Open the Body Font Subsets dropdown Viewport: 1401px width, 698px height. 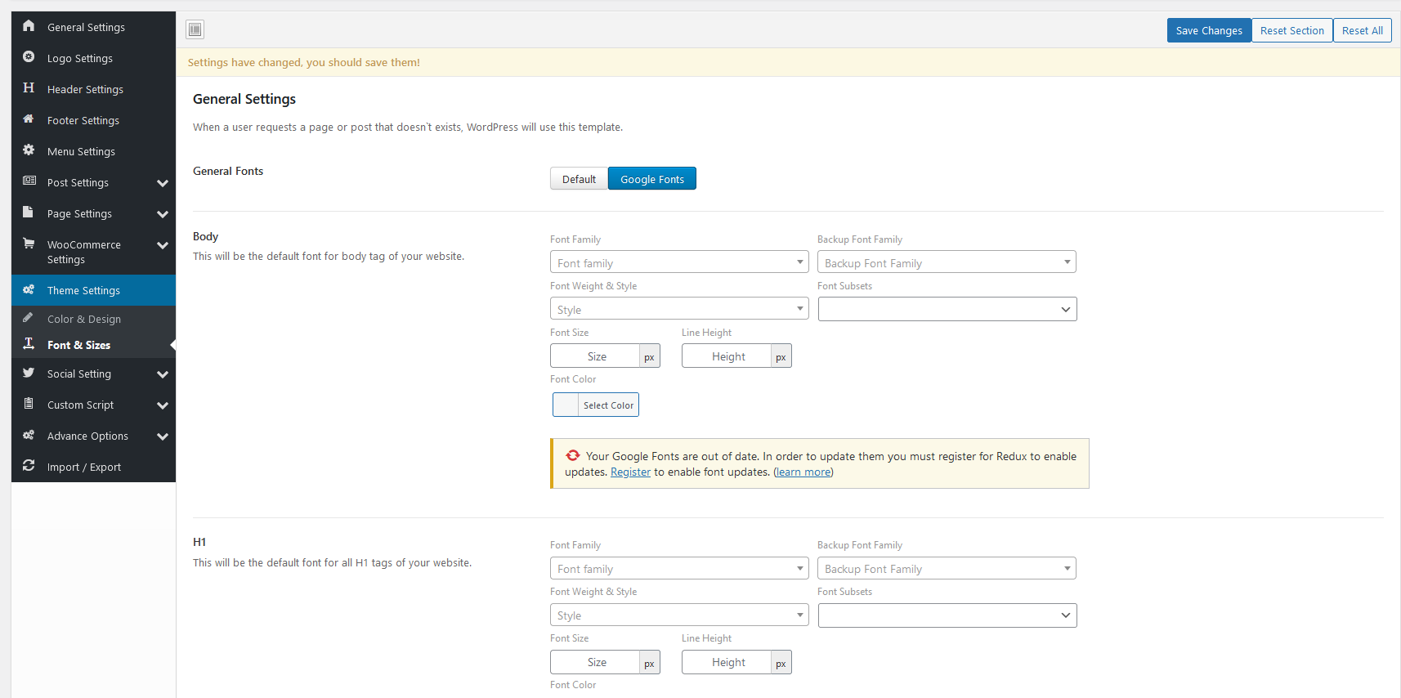(x=947, y=309)
